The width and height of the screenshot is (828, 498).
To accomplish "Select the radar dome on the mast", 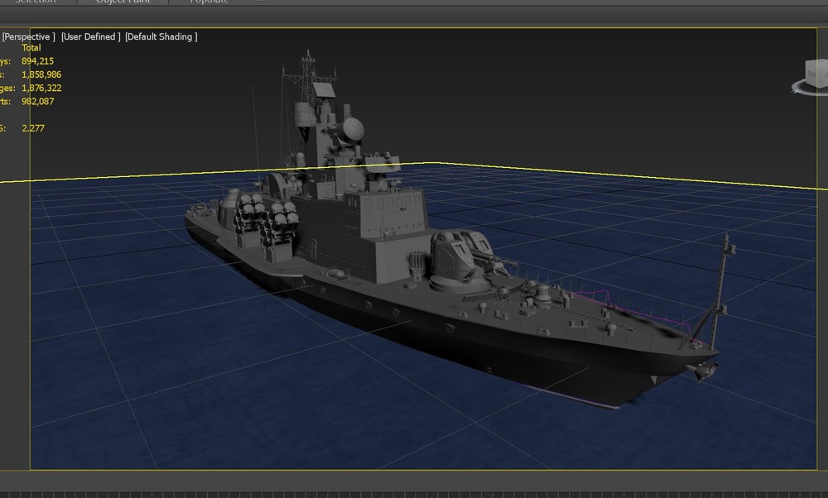I will [352, 132].
